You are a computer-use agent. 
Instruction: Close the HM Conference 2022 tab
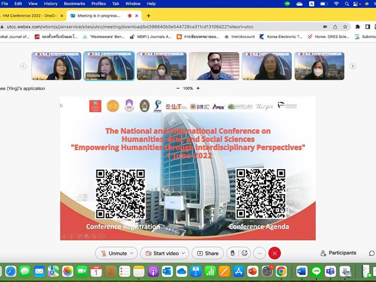[x=62, y=16]
